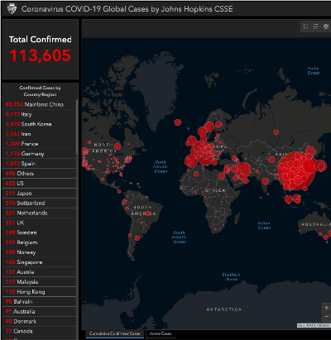The width and height of the screenshot is (331, 340).
Task: Select the Singapore row
Action: tap(39, 262)
